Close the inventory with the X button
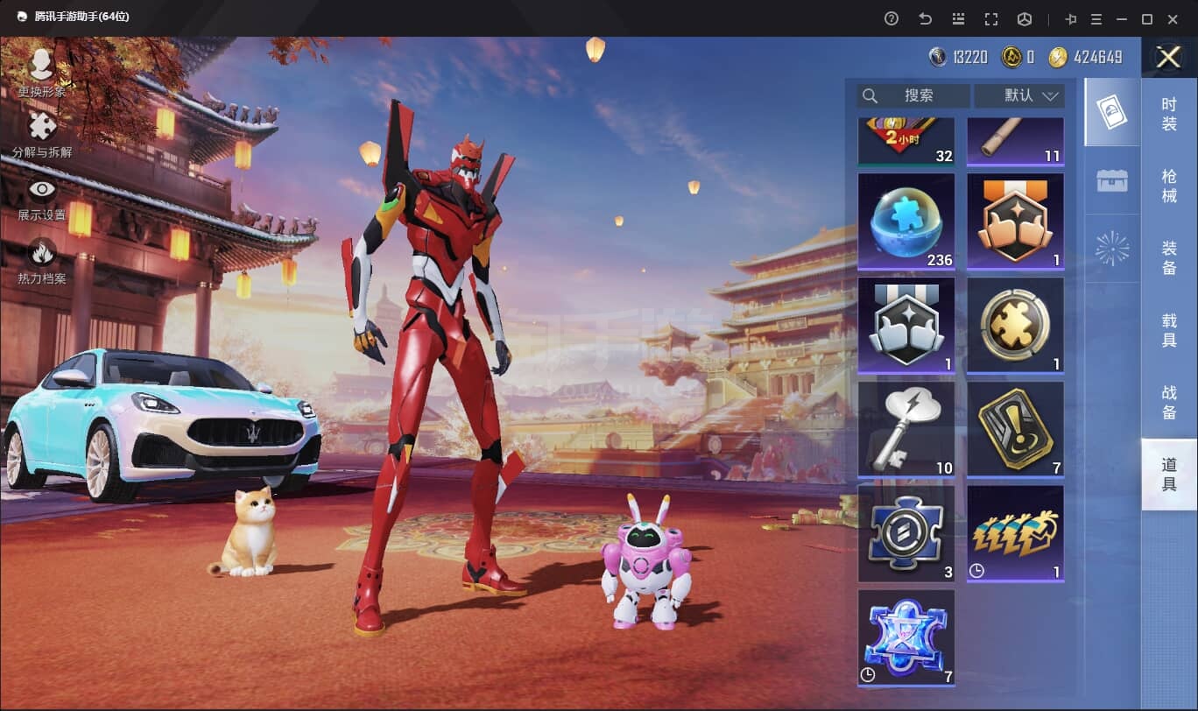Image resolution: width=1198 pixels, height=711 pixels. click(x=1168, y=58)
